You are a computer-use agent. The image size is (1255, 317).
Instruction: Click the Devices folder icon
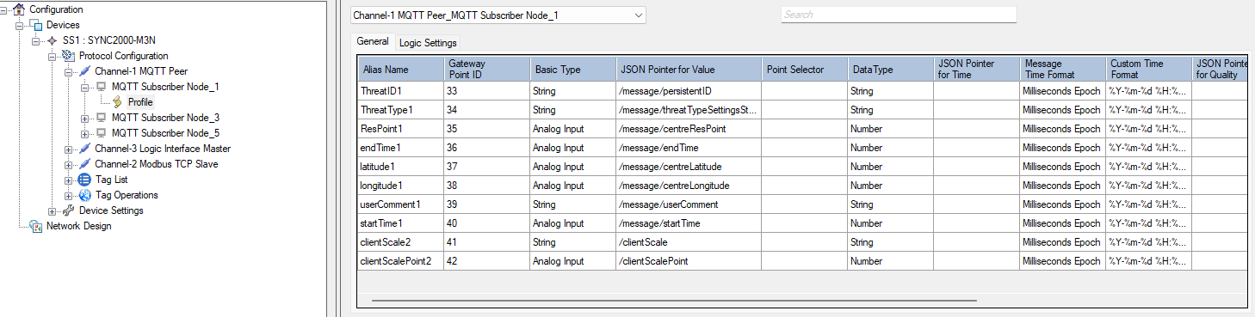36,25
